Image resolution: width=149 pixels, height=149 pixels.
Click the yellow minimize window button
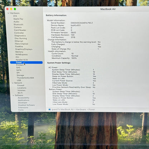coord(11,9)
